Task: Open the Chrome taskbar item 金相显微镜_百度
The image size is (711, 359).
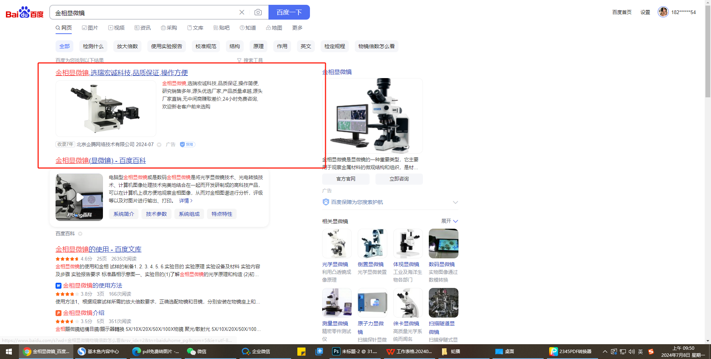Action: 46,352
